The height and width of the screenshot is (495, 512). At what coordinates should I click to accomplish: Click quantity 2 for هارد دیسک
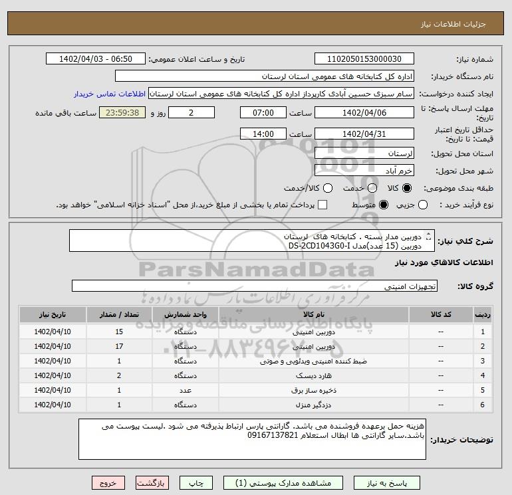(x=119, y=375)
